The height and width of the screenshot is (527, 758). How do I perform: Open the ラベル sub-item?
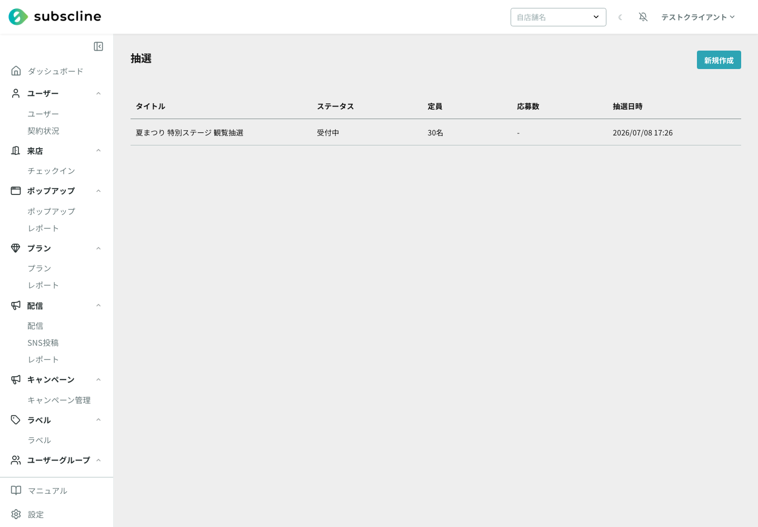(39, 440)
